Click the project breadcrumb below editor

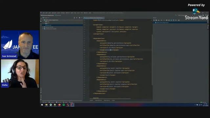pyautogui.click(x=91, y=100)
